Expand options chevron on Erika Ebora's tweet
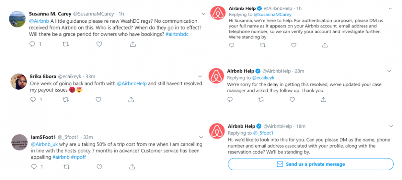The height and width of the screenshot is (180, 402). (200, 76)
